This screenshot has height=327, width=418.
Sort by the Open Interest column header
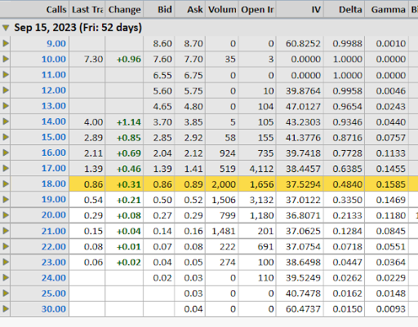[x=257, y=10]
